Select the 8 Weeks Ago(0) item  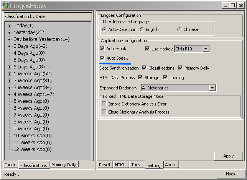pyautogui.click(x=31, y=122)
